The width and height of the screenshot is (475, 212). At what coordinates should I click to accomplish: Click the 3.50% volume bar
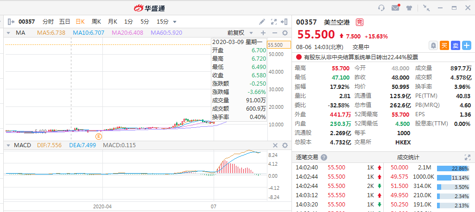[454, 187]
